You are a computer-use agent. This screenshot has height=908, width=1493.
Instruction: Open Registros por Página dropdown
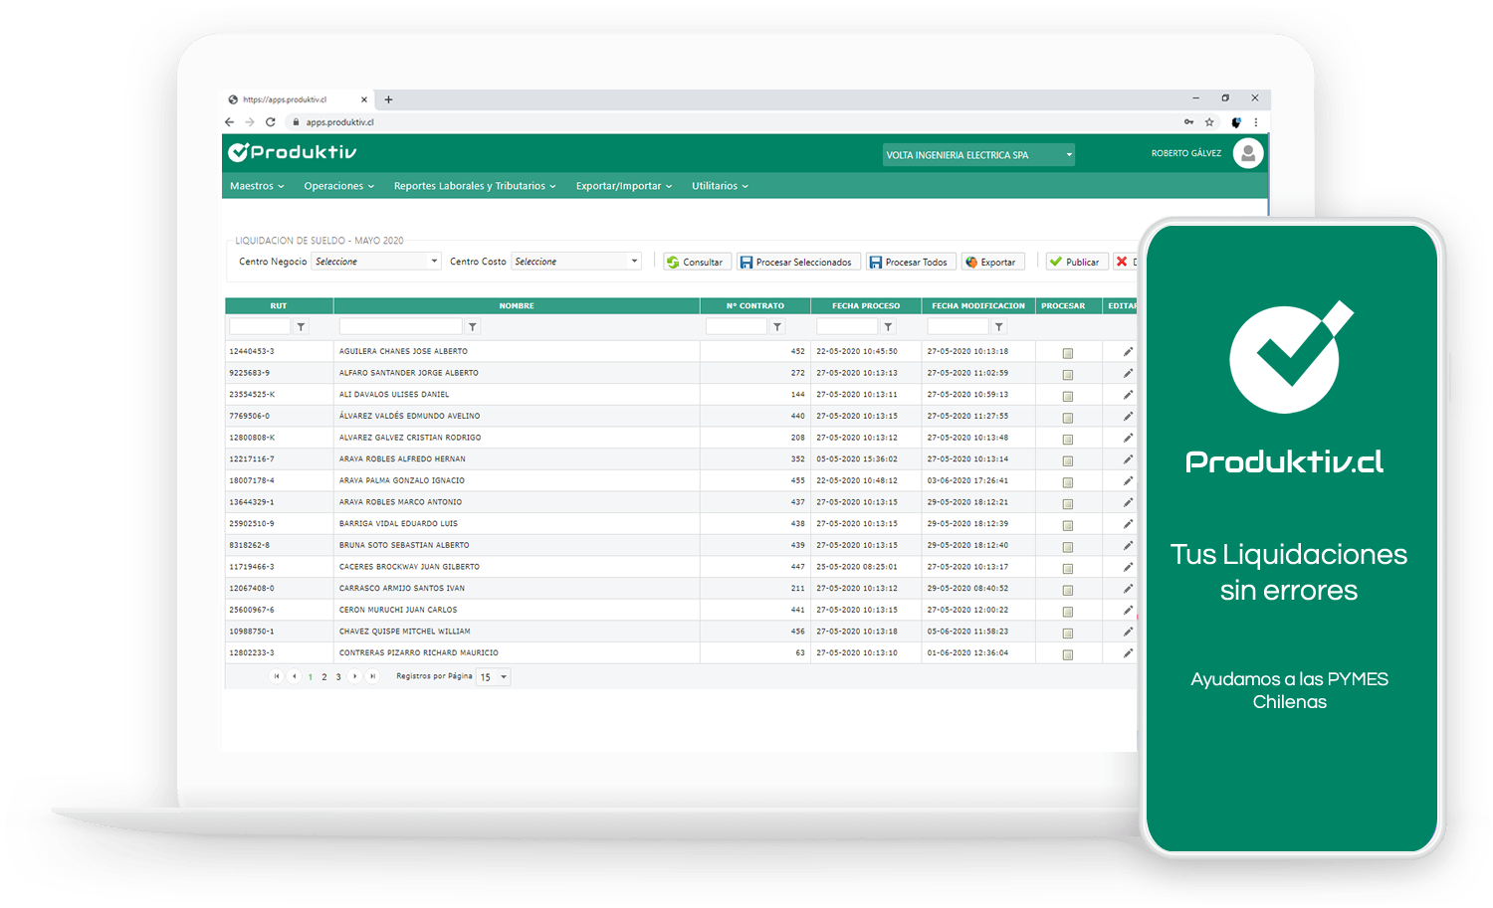494,677
